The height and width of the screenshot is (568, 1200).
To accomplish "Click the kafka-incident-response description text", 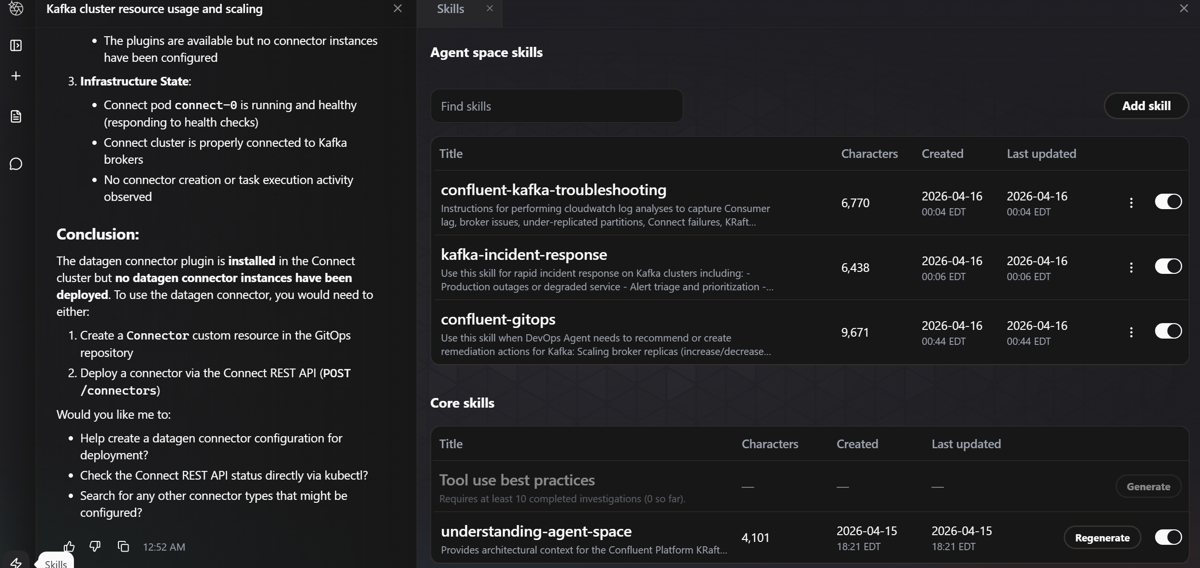I will click(607, 280).
